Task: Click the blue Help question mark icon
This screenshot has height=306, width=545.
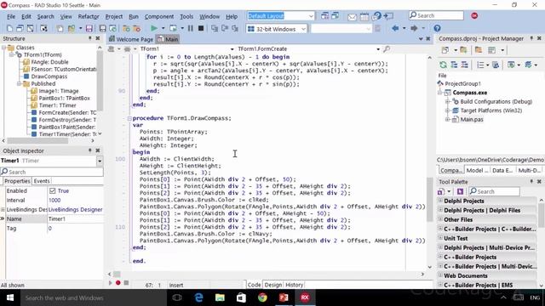Action: tap(437, 28)
